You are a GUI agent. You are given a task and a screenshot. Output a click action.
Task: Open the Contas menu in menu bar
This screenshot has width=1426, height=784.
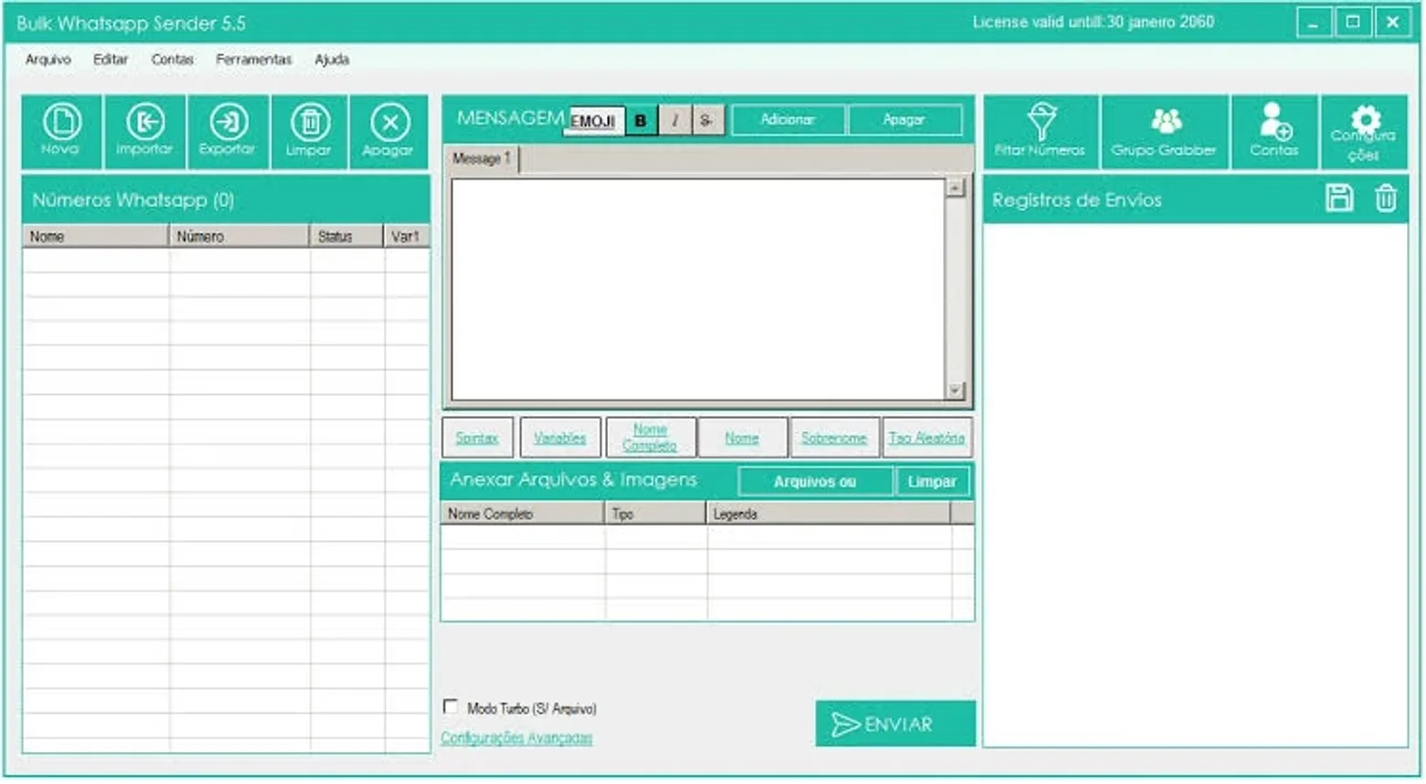pos(173,59)
